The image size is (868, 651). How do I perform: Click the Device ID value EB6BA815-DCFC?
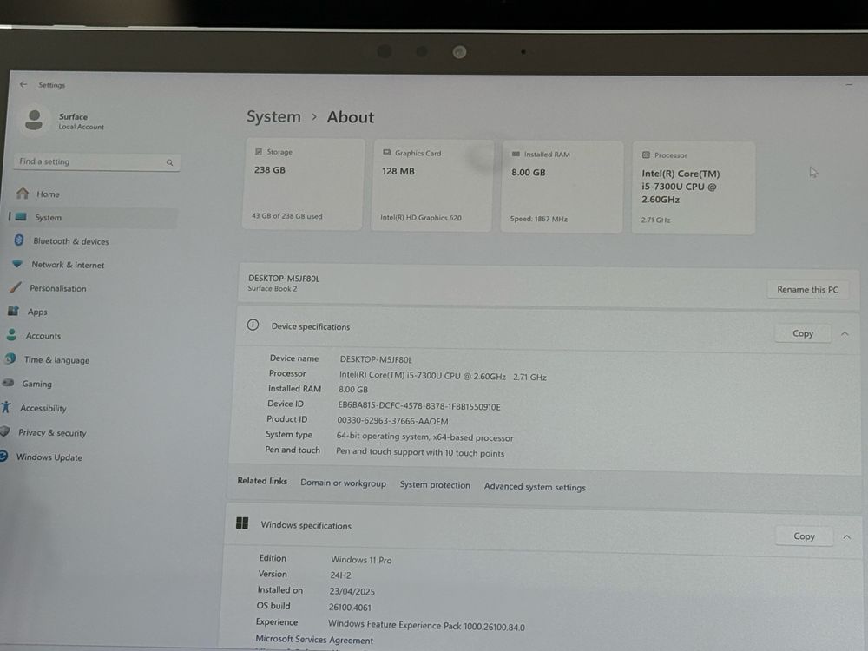pyautogui.click(x=419, y=406)
